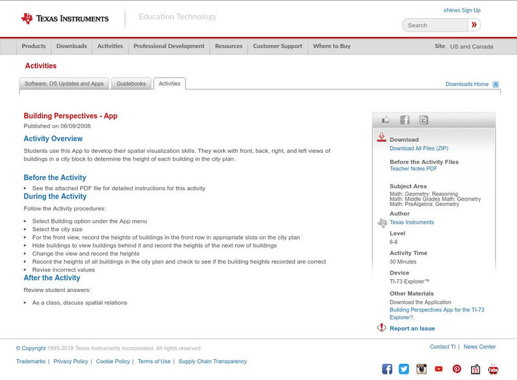Image resolution: width=517 pixels, height=380 pixels.
Task: Click the Facebook Like thumbs-up icon
Action: tap(386, 119)
